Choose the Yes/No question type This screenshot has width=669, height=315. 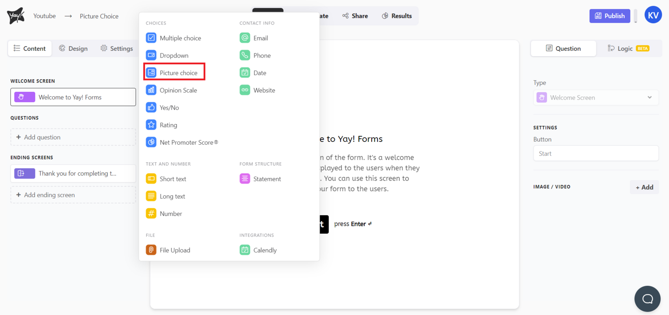[169, 108]
